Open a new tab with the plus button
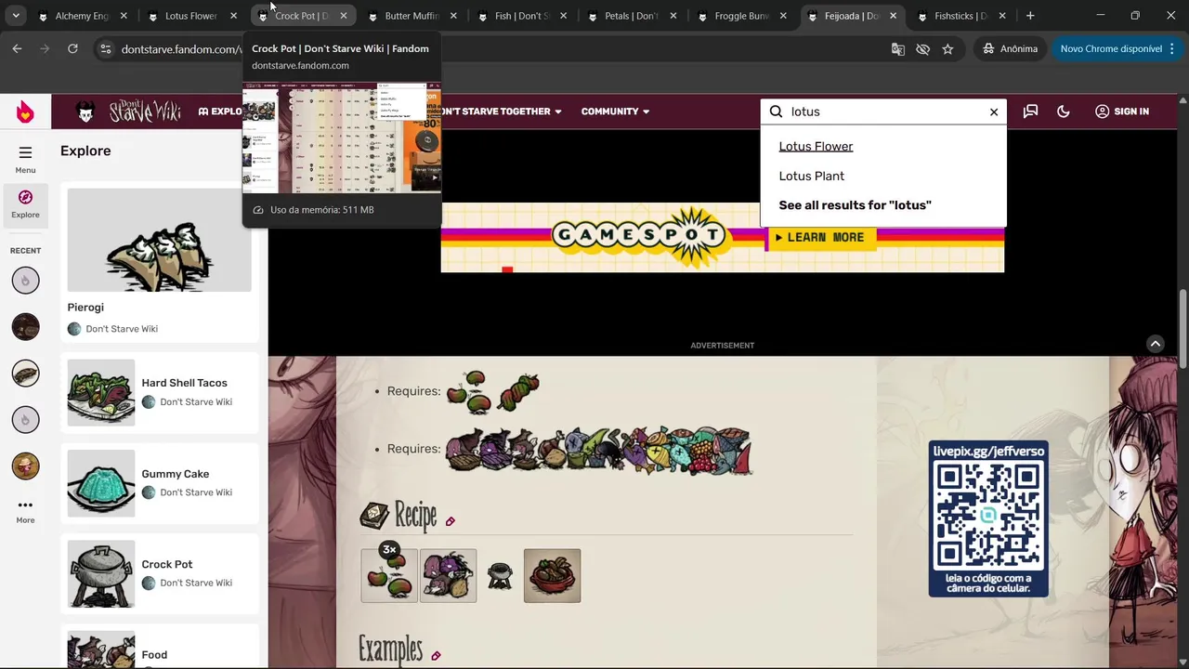The image size is (1189, 669). click(x=1030, y=16)
